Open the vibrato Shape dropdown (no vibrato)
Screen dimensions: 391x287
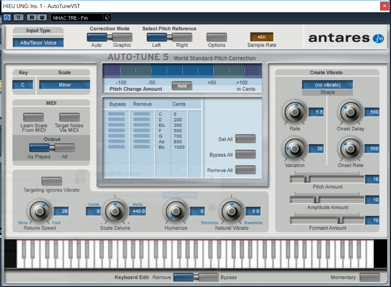[328, 85]
